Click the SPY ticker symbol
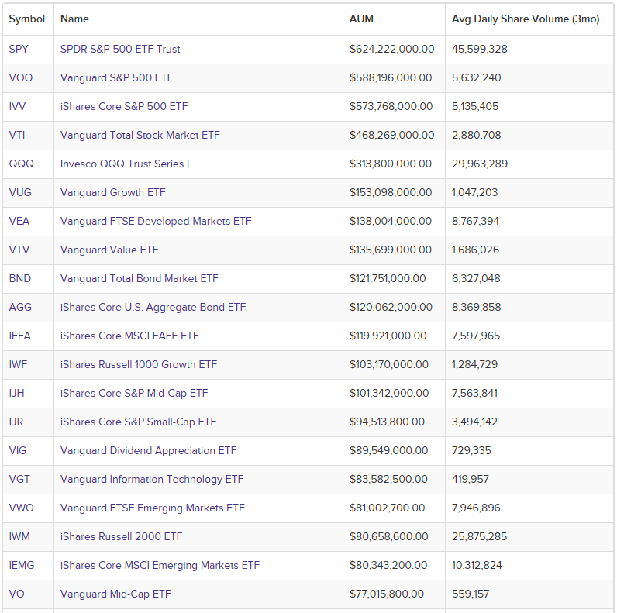This screenshot has height=613, width=617. coord(19,50)
